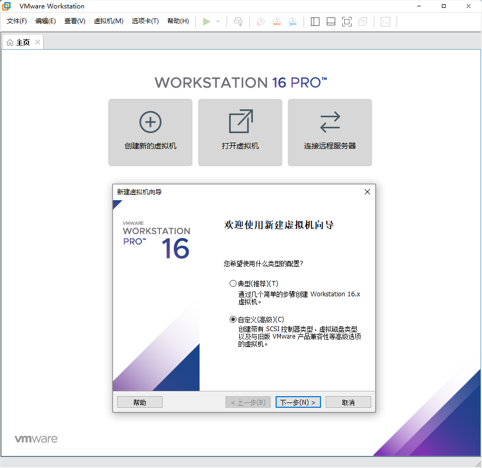The image size is (482, 468).
Task: Click the revert to snapshot icon
Action: [x=277, y=22]
